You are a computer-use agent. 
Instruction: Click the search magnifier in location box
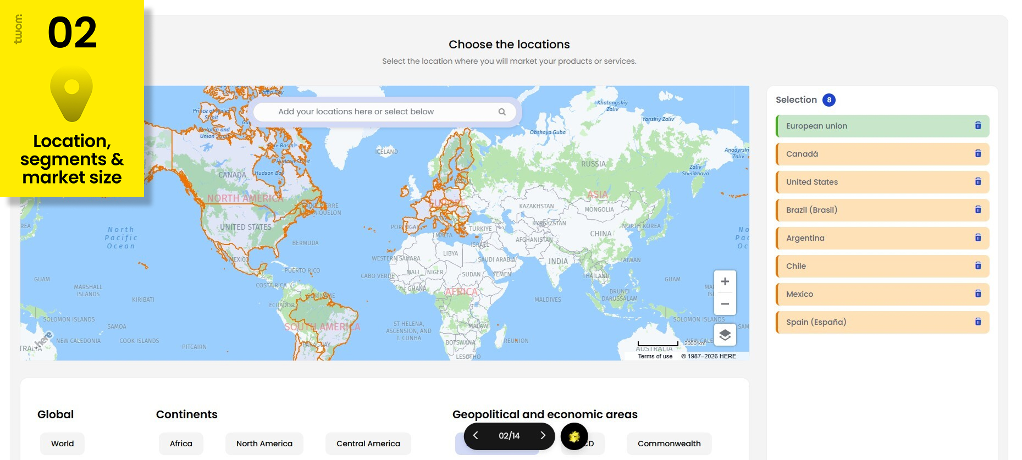[x=501, y=112]
